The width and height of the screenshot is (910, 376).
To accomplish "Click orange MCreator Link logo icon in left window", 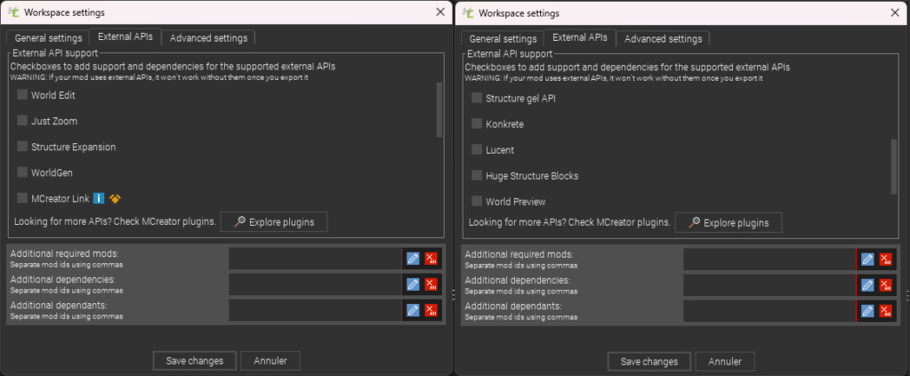I will pyautogui.click(x=115, y=198).
